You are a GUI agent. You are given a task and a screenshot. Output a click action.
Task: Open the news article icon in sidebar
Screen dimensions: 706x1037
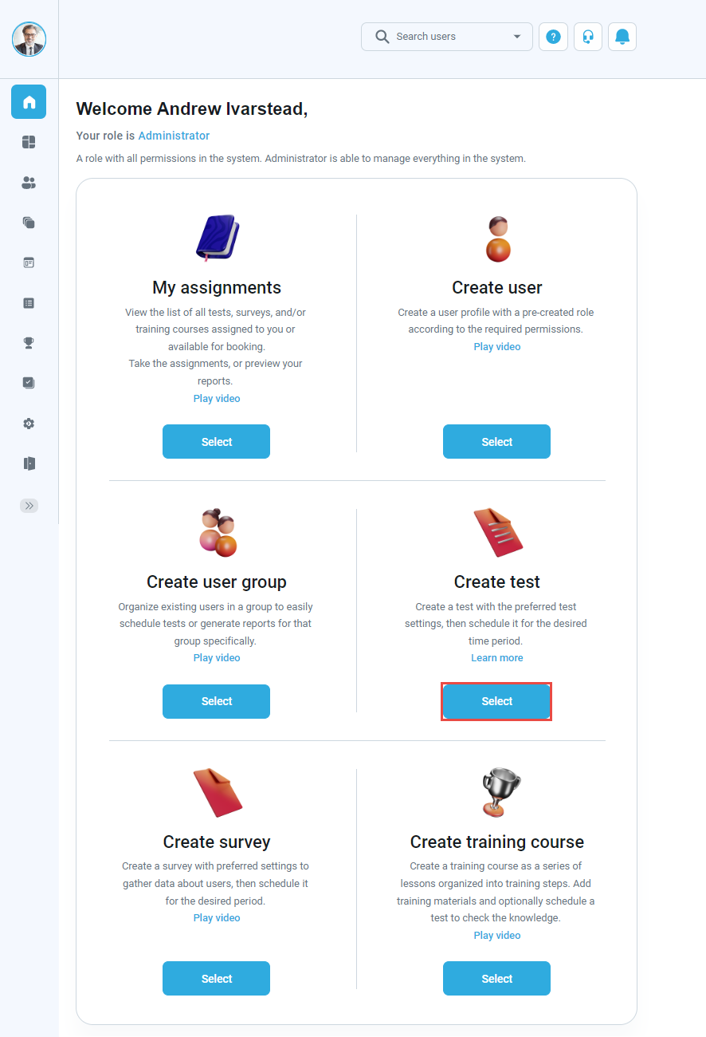[x=29, y=262]
